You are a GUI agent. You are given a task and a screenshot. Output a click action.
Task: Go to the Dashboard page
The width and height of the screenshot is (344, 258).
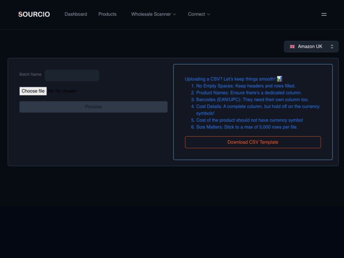(x=76, y=14)
